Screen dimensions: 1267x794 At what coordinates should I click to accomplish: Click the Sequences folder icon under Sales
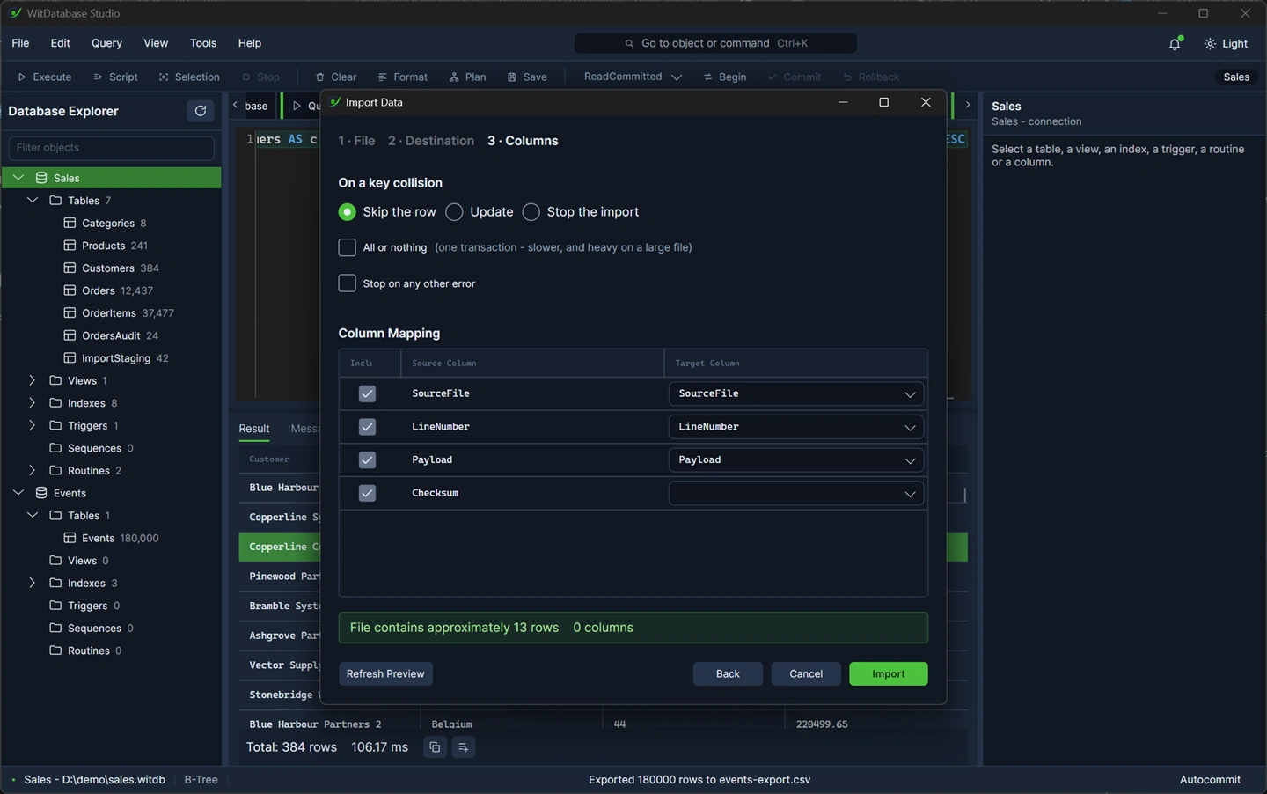click(x=55, y=448)
